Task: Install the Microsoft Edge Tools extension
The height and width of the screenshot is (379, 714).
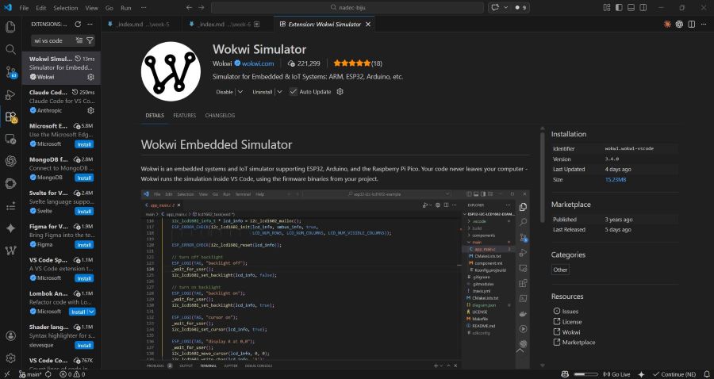Action: point(84,144)
